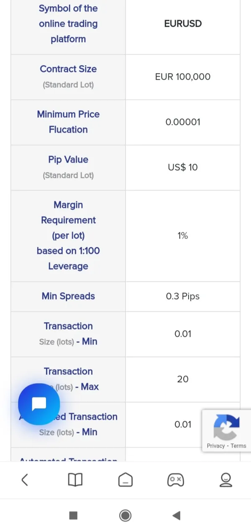Open the game controller icon
251x532 pixels.
point(175,480)
